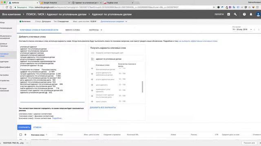
Task: Add the 'юрист услуги' keyword suggestion
Action: 92,101
